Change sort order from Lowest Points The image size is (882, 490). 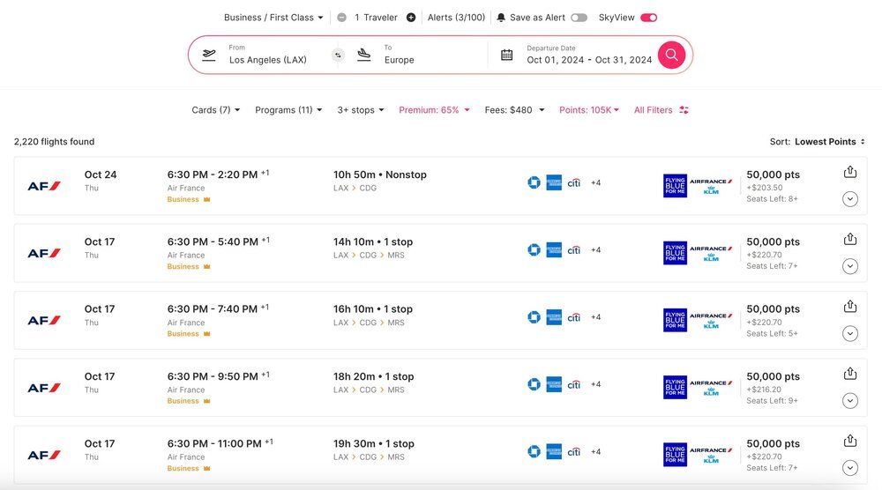(x=829, y=142)
